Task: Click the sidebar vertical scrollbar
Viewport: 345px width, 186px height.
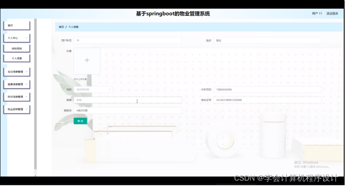Action: (36, 94)
